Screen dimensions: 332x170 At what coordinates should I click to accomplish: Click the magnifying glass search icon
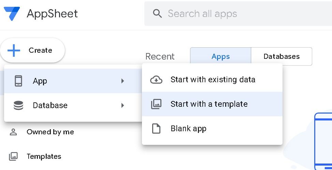[x=157, y=14]
